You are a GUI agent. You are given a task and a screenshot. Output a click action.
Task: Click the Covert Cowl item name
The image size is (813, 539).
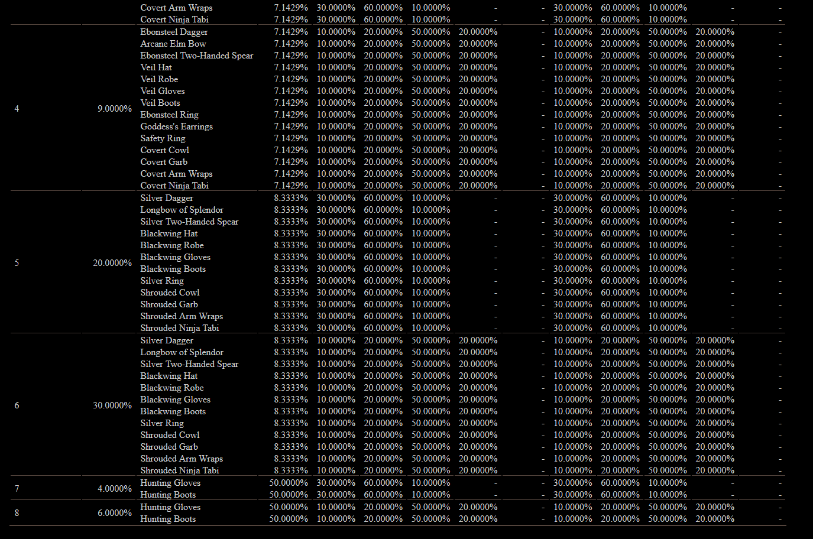tap(165, 150)
